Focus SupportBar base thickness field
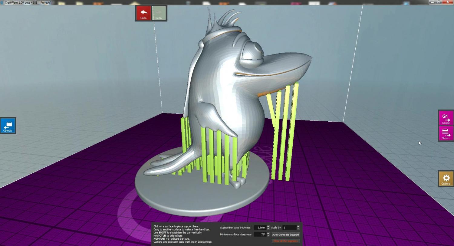 [260, 228]
